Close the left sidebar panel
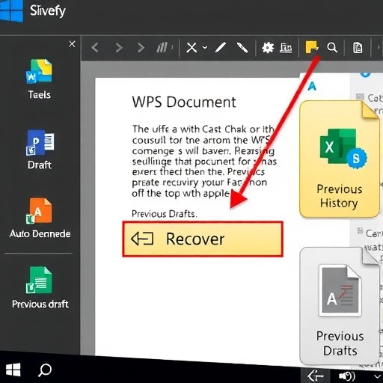The height and width of the screenshot is (383, 383). pos(72,44)
